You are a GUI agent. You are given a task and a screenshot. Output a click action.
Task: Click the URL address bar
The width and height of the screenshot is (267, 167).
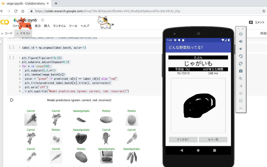click(x=145, y=11)
